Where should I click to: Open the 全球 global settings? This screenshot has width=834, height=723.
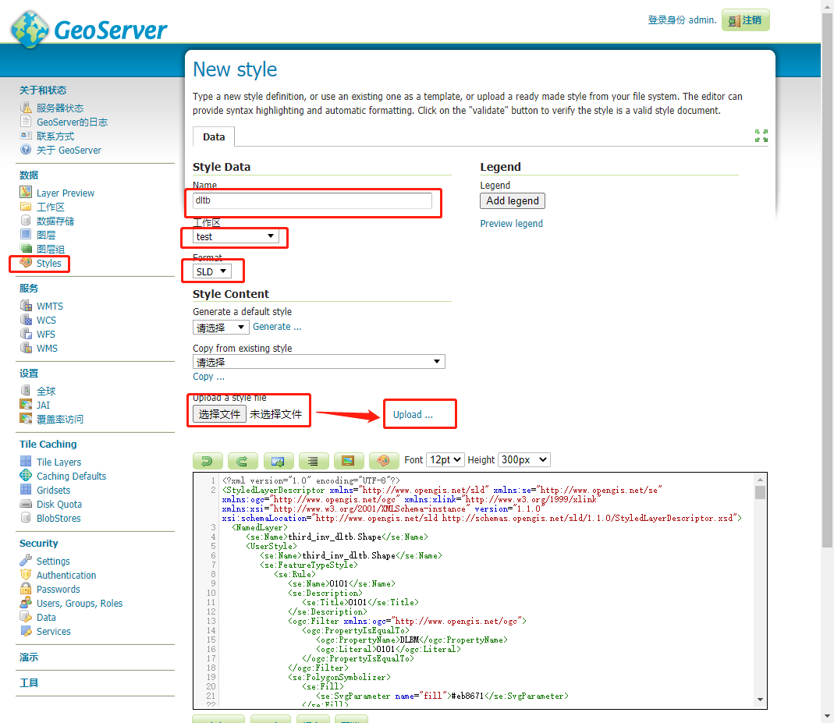coord(46,392)
